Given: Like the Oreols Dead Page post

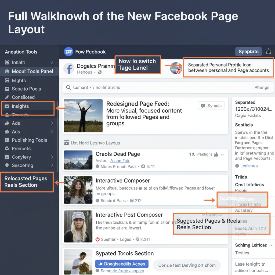Looking at the screenshot, I should click(216, 154).
